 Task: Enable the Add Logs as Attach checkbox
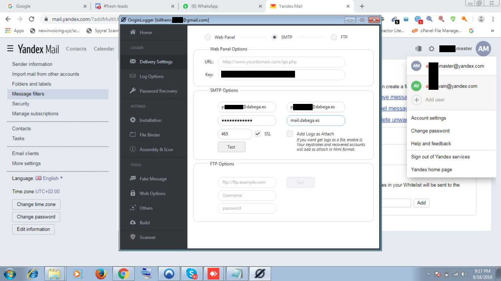[x=290, y=134]
